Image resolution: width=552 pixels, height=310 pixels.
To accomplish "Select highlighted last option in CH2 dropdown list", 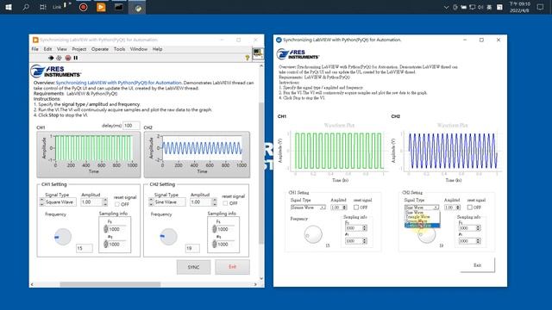I will [x=422, y=226].
